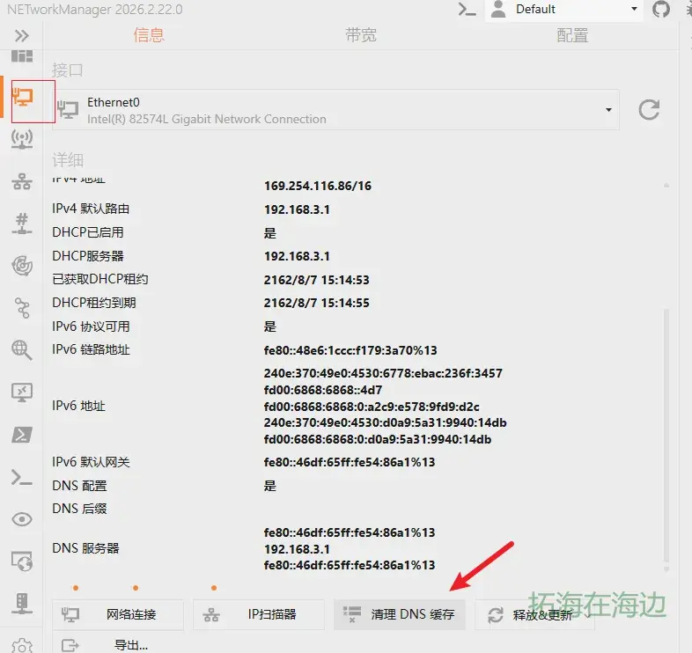692x653 pixels.
Task: Open the eye-shaped sidebar icon
Action: tap(22, 519)
